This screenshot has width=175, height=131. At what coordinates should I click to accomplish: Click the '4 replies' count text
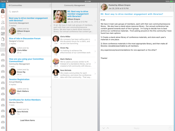click(12, 85)
